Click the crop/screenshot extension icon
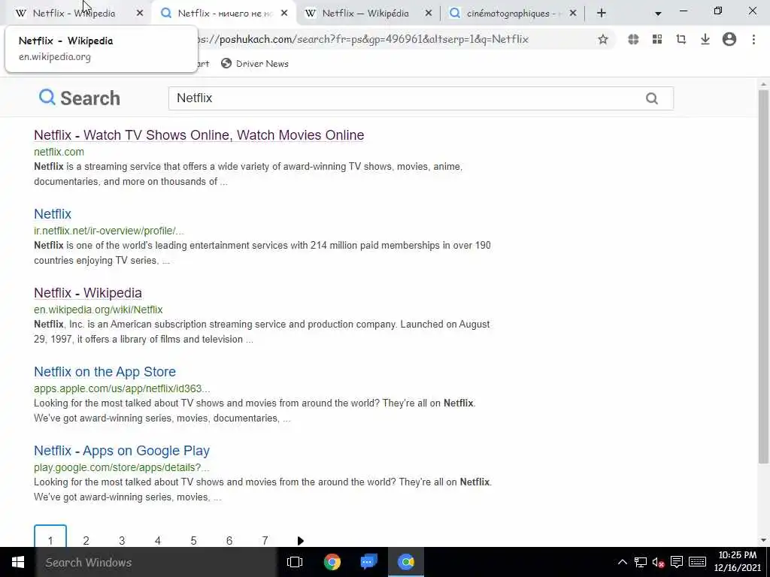Viewport: 770px width, 577px height. [x=681, y=39]
